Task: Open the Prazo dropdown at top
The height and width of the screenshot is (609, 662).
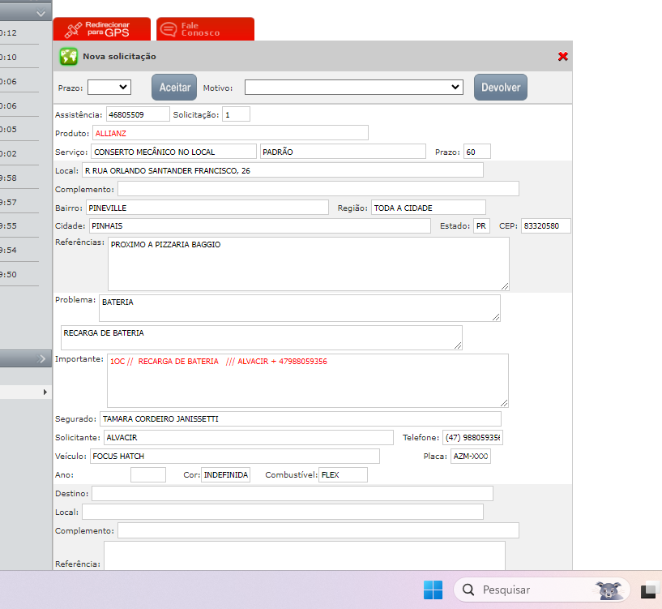Action: [x=109, y=88]
